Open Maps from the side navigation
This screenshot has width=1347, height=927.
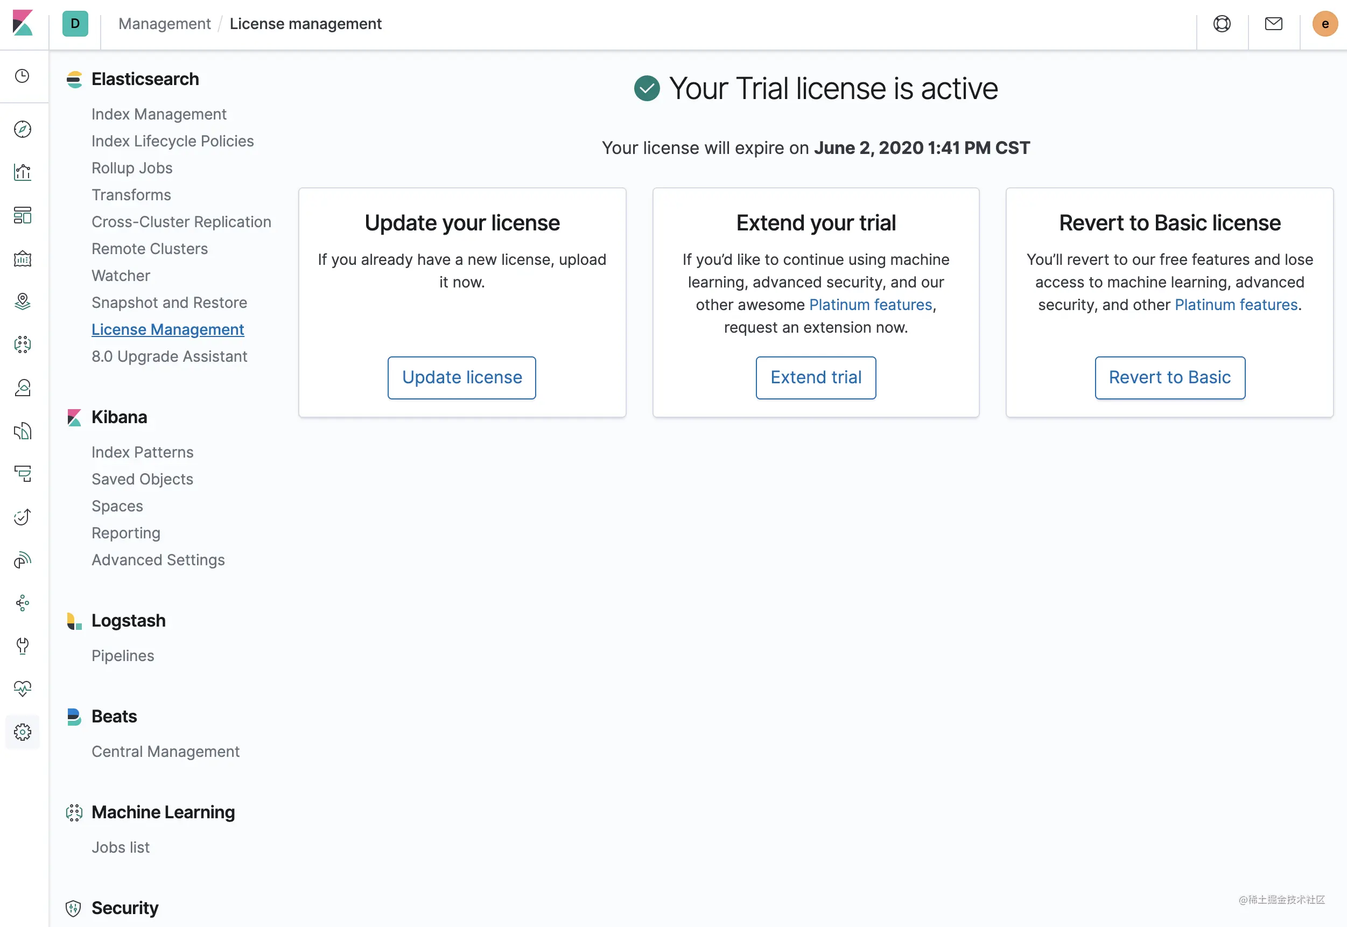(x=23, y=301)
